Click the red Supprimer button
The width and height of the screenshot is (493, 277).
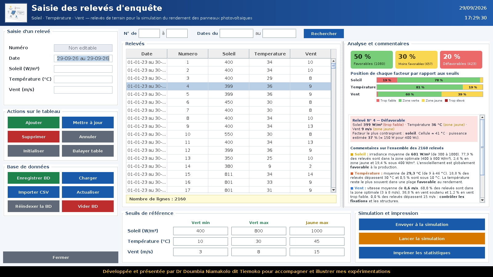point(34,137)
